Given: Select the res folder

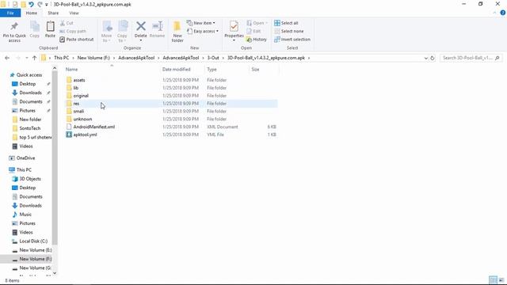Looking at the screenshot, I should [x=76, y=104].
